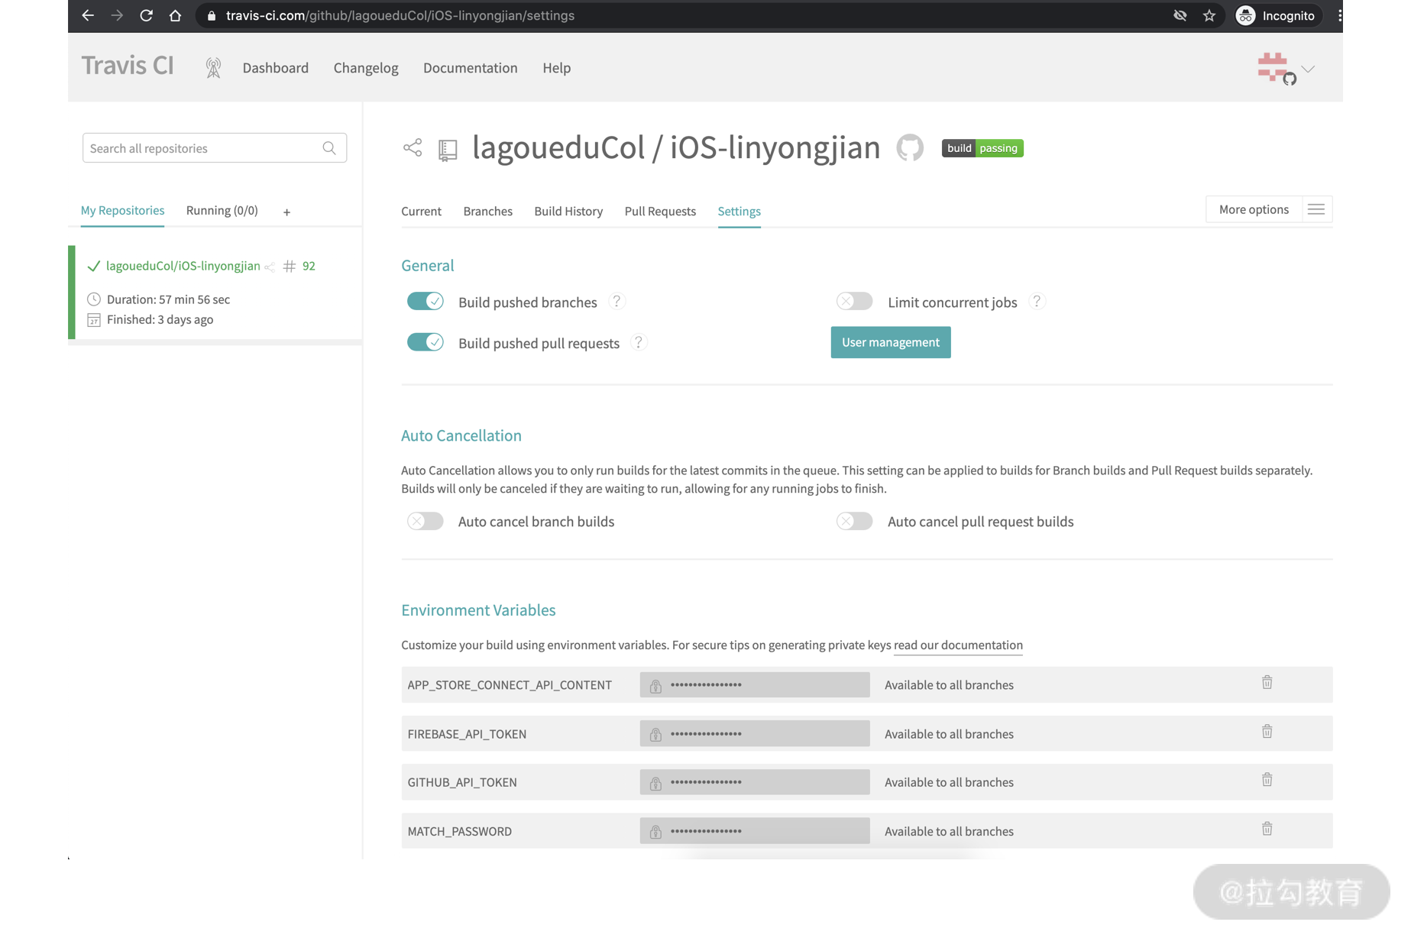Viewport: 1411px width, 938px height.
Task: Open the Help nav item
Action: coord(556,68)
